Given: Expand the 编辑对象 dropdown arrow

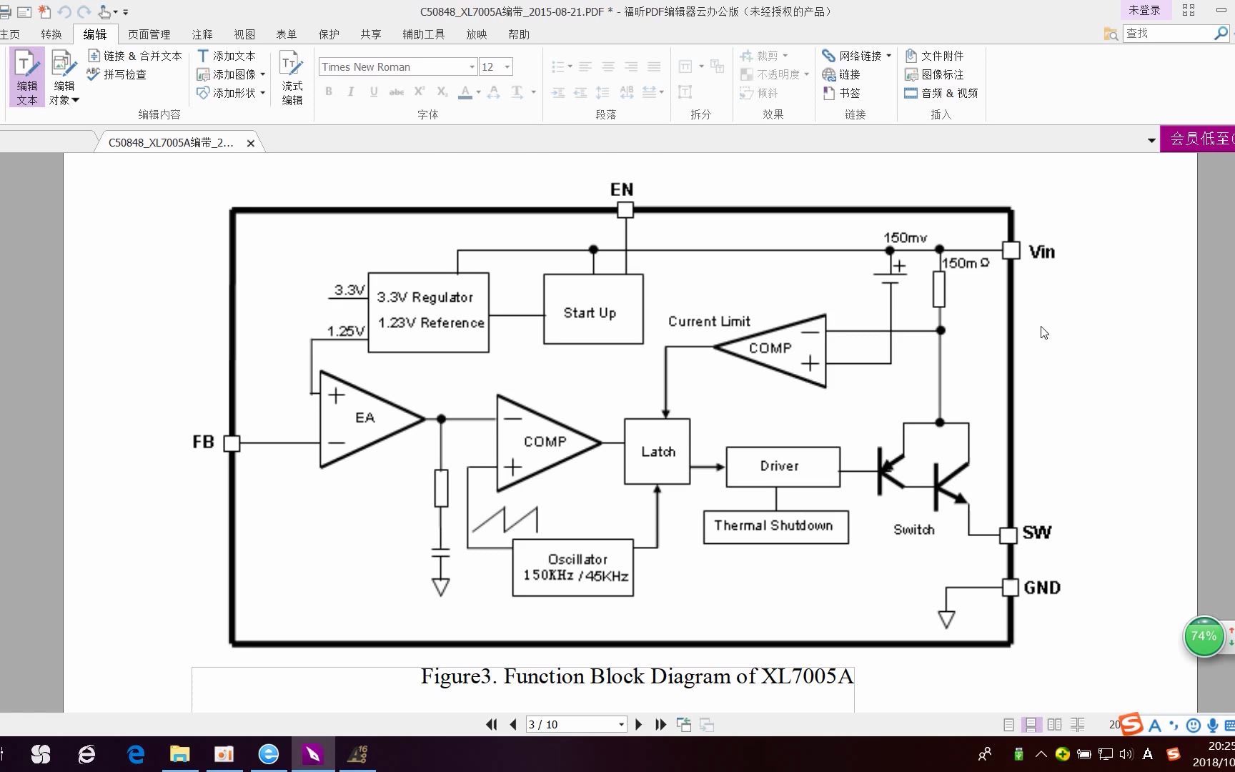Looking at the screenshot, I should pyautogui.click(x=75, y=100).
